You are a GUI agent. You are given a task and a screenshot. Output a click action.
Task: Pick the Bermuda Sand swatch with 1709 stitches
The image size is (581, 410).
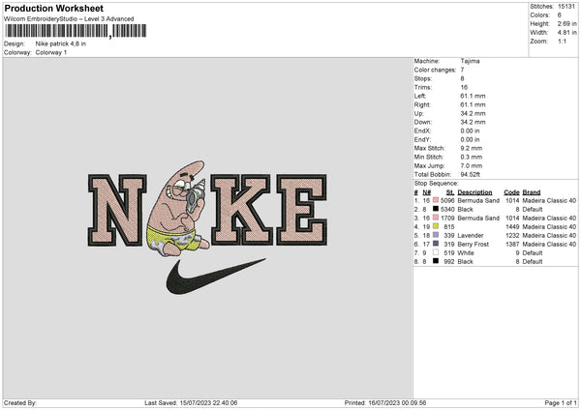(436, 218)
